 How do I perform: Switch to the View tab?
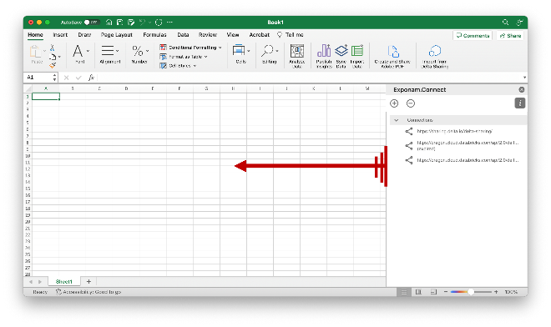pos(233,35)
